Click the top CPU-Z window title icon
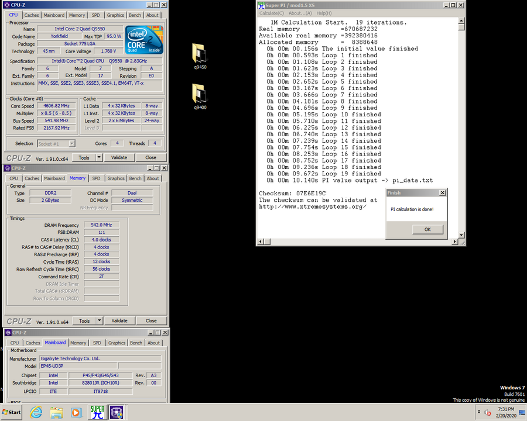 (x=6, y=5)
